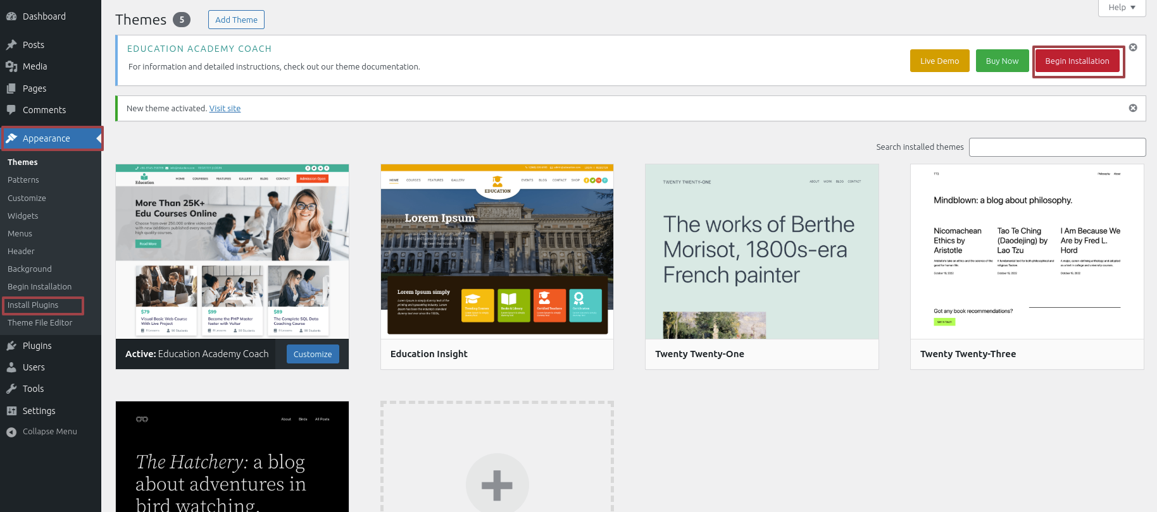Open the Help dropdown
The height and width of the screenshot is (512, 1157).
pyautogui.click(x=1122, y=8)
